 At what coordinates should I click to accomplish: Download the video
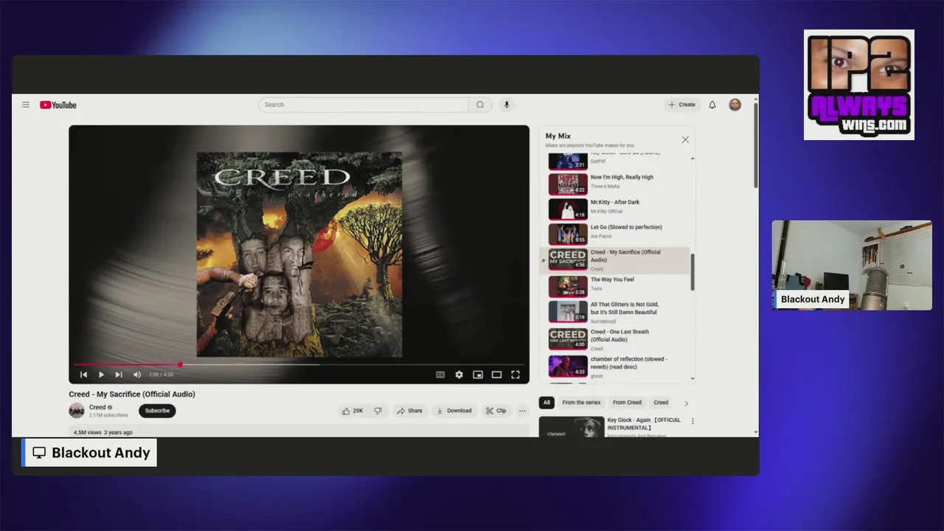click(x=454, y=411)
